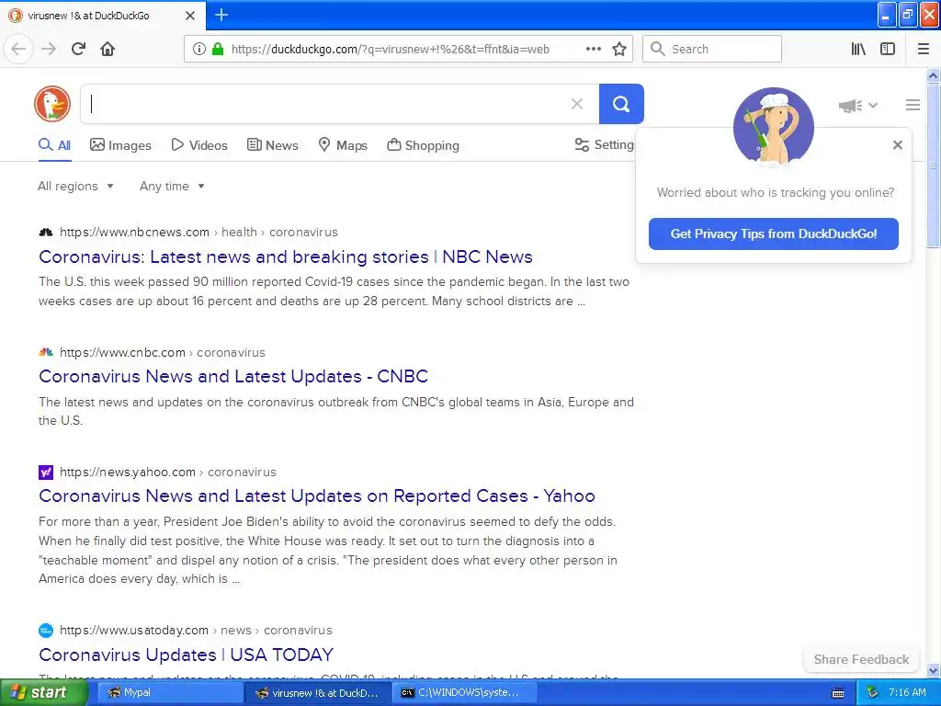The image size is (941, 706).
Task: Click the NBC peacock favicon
Action: (x=46, y=233)
